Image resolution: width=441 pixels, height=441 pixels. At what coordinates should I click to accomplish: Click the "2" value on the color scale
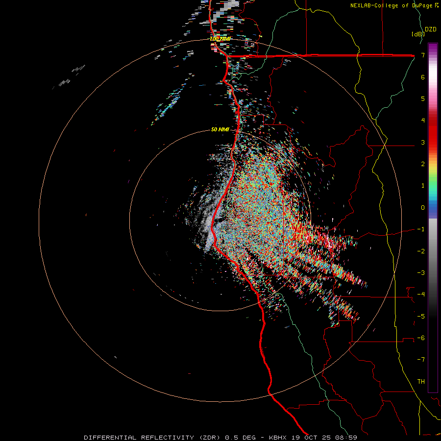pyautogui.click(x=423, y=164)
